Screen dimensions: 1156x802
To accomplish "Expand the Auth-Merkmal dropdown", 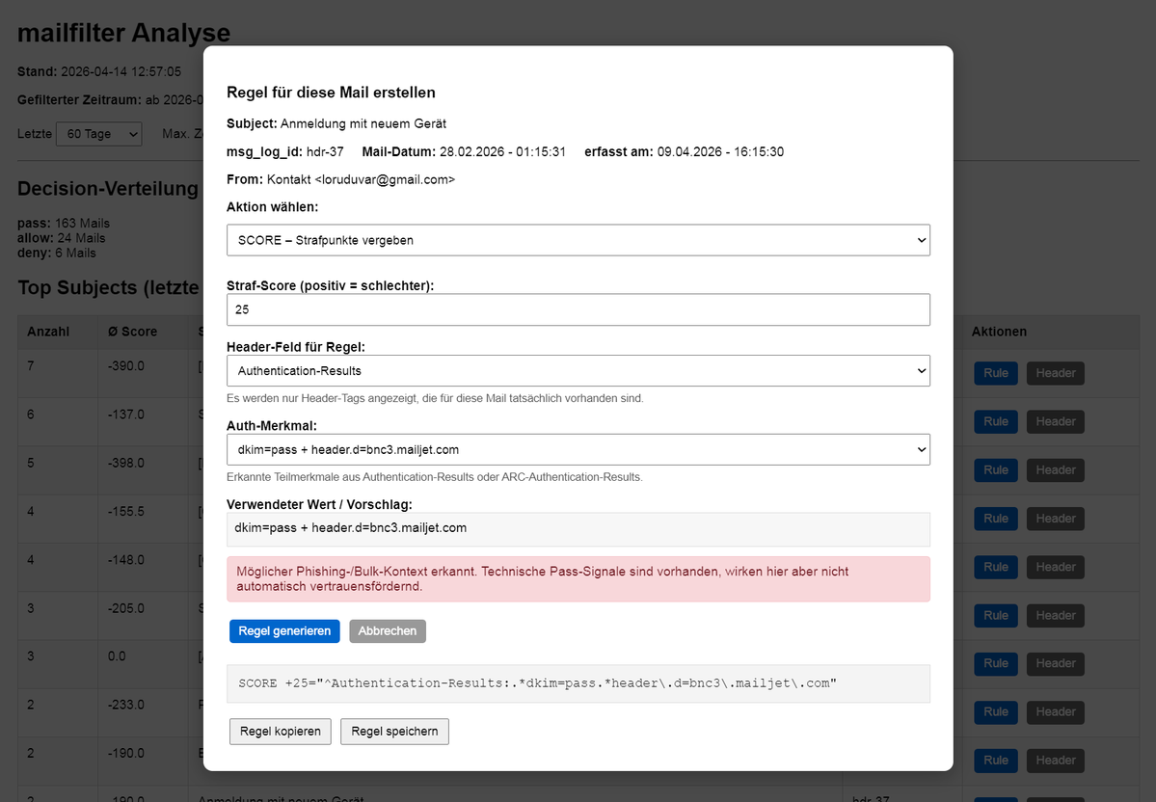I will pyautogui.click(x=578, y=449).
